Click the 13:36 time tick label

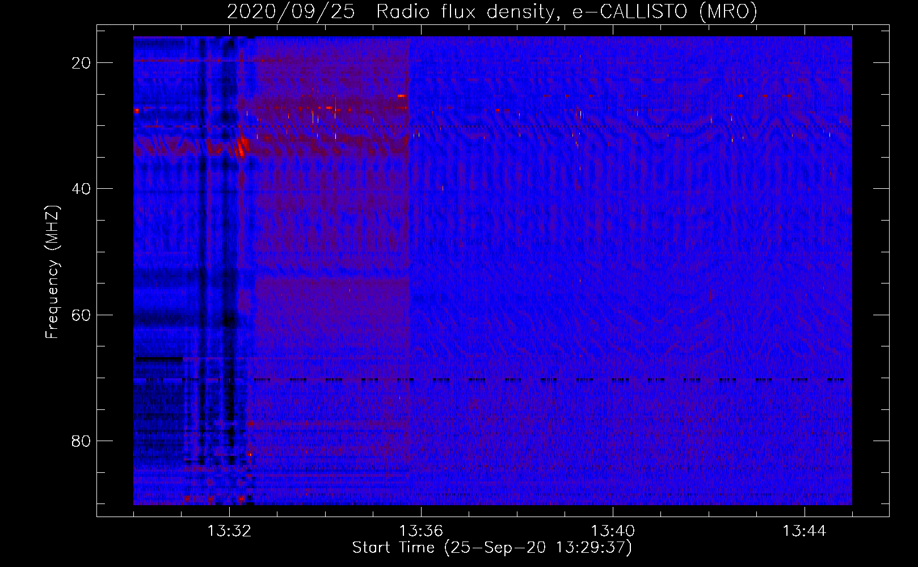point(421,531)
